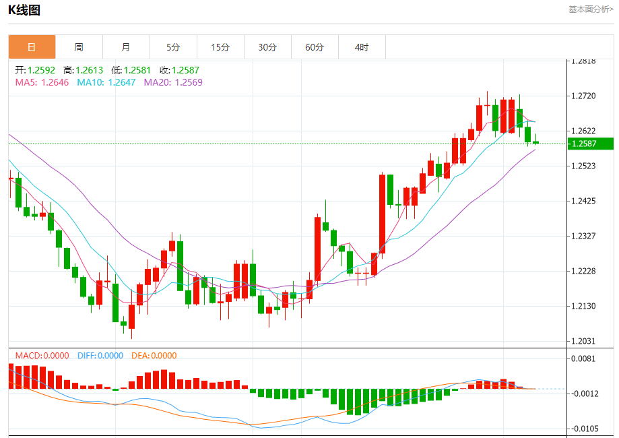Click the 1.2228 price axis label
The image size is (619, 438).
pyautogui.click(x=583, y=271)
